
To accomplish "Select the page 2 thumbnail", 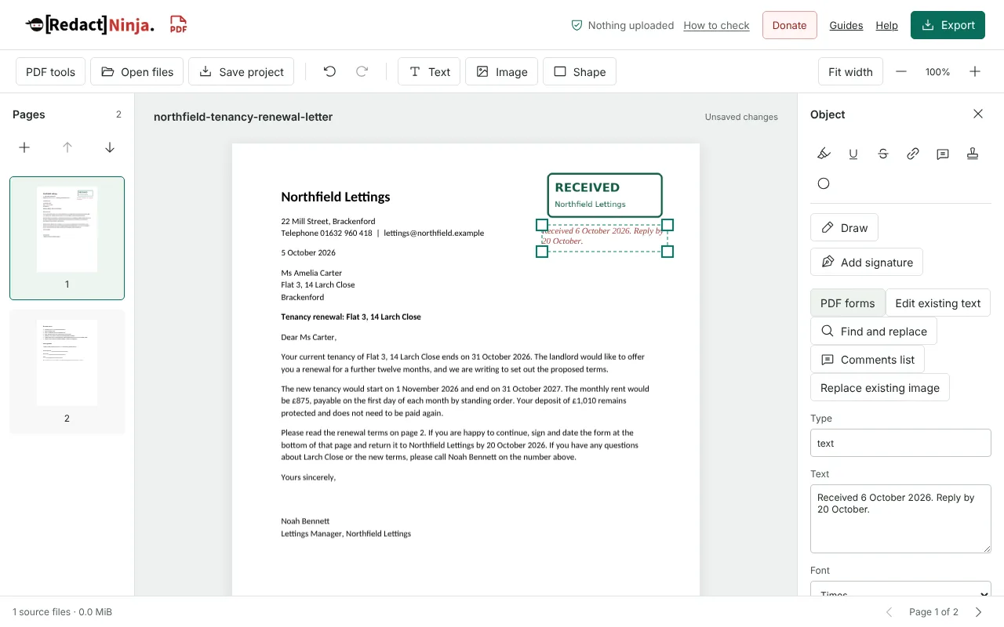I will click(x=67, y=371).
